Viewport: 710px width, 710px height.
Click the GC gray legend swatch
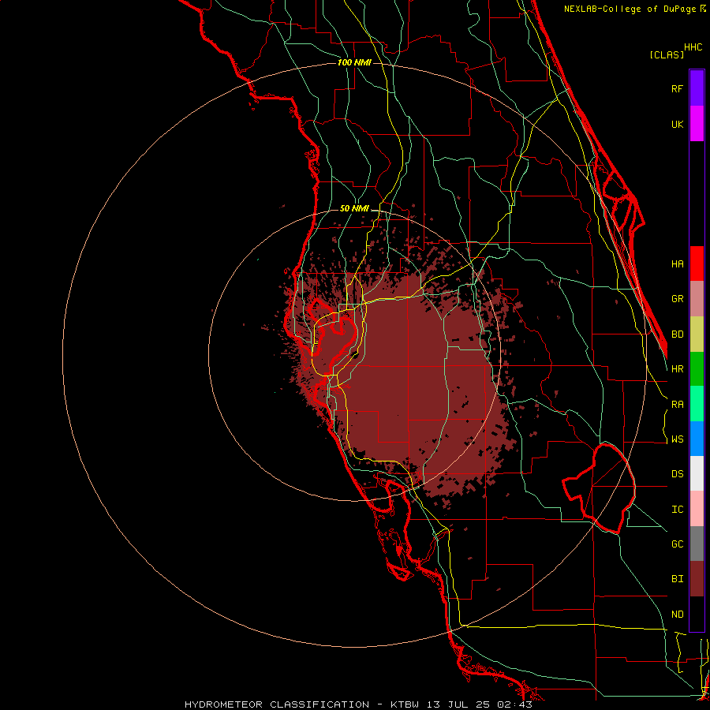(x=697, y=544)
